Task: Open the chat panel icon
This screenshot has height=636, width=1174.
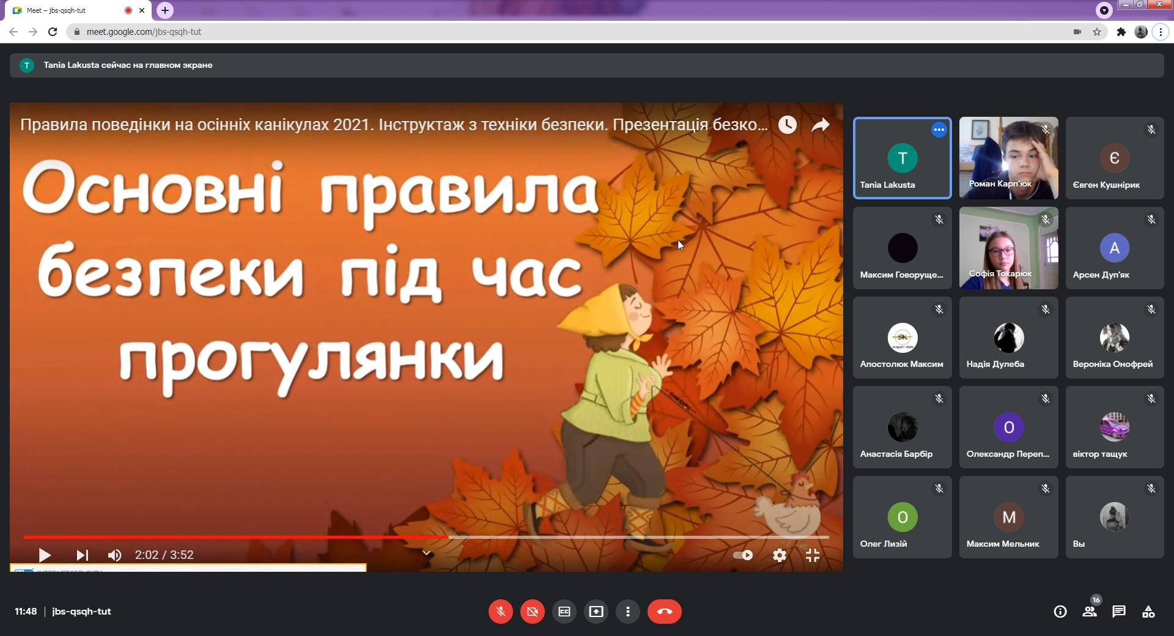Action: click(x=1119, y=612)
